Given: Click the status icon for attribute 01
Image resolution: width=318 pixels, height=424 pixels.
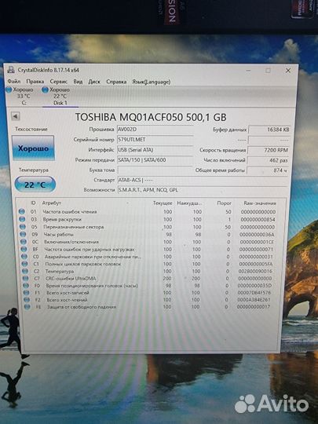Looking at the screenshot, I should pyautogui.click(x=22, y=211).
